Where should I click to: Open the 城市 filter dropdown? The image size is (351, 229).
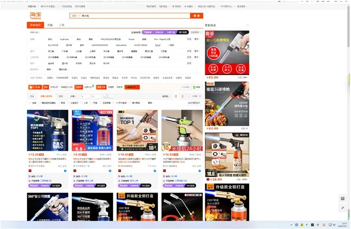click(x=50, y=70)
